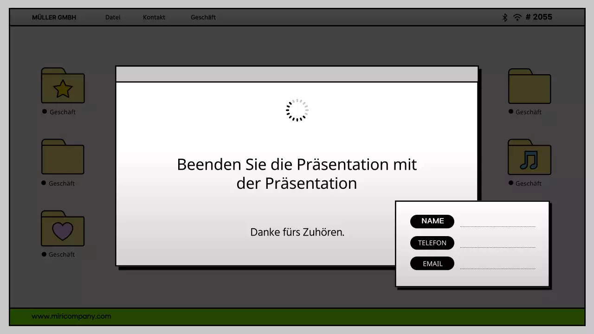
Task: Click the Wi-Fi icon in the top bar
Action: (x=517, y=17)
